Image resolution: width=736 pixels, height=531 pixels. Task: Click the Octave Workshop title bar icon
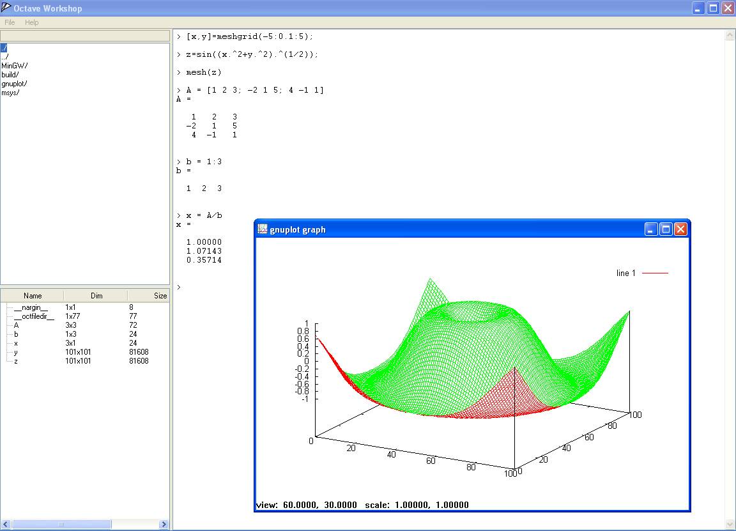[x=6, y=8]
